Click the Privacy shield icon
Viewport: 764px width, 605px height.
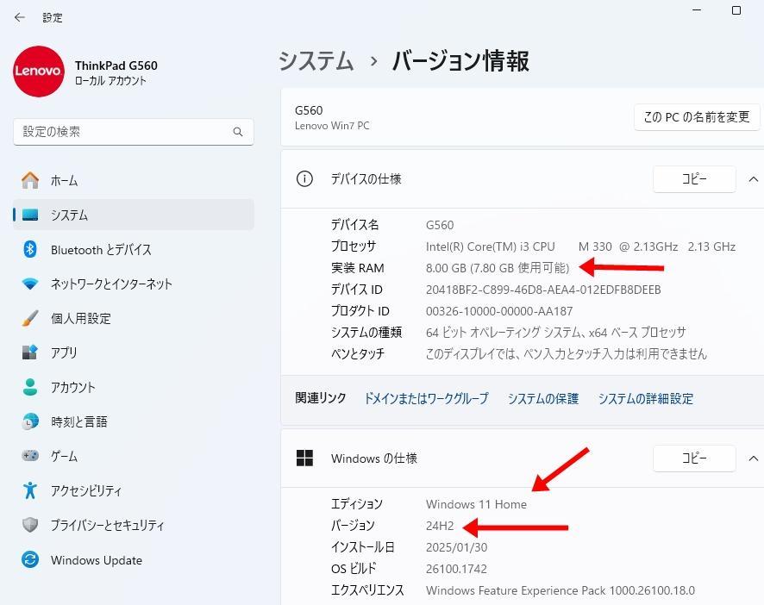[30, 525]
